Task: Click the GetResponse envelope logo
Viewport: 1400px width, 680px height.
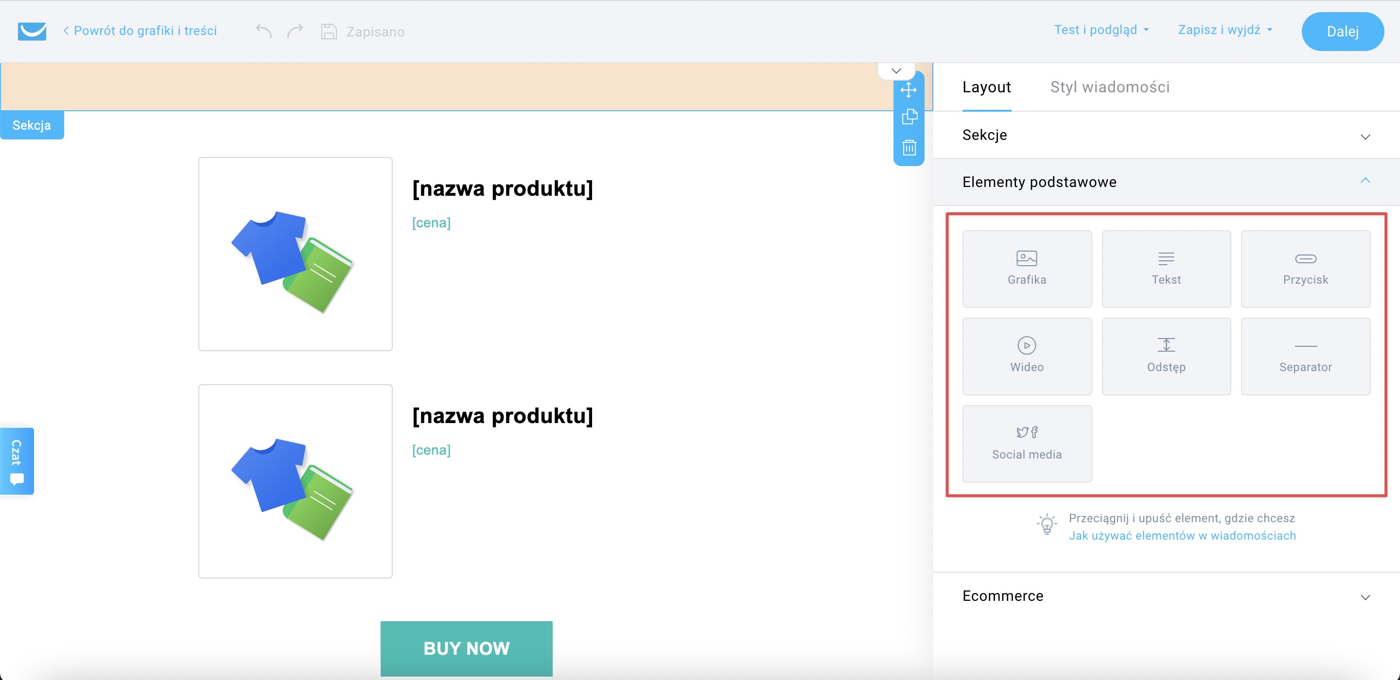Action: (32, 31)
